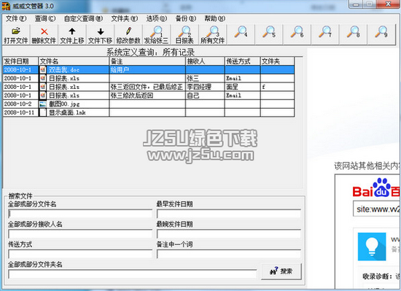Click the Baidu site search box
This screenshot has height=291, width=401.
click(376, 209)
